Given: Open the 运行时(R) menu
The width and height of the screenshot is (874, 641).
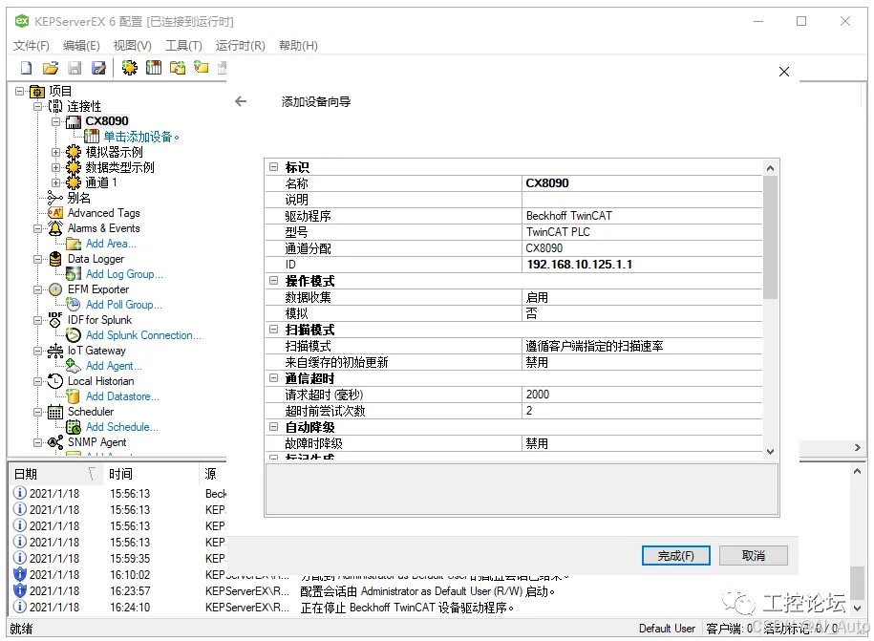Looking at the screenshot, I should (x=241, y=46).
